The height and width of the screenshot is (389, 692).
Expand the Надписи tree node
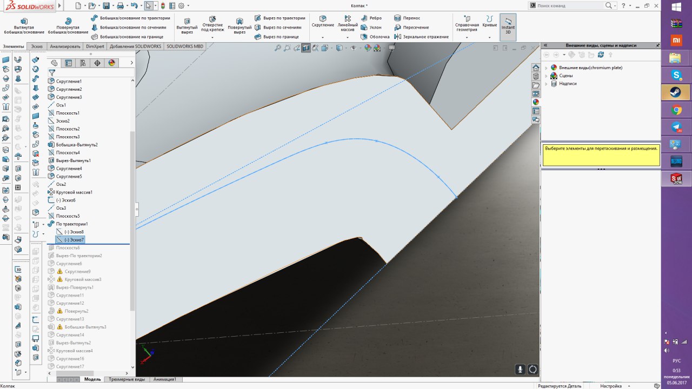[546, 84]
